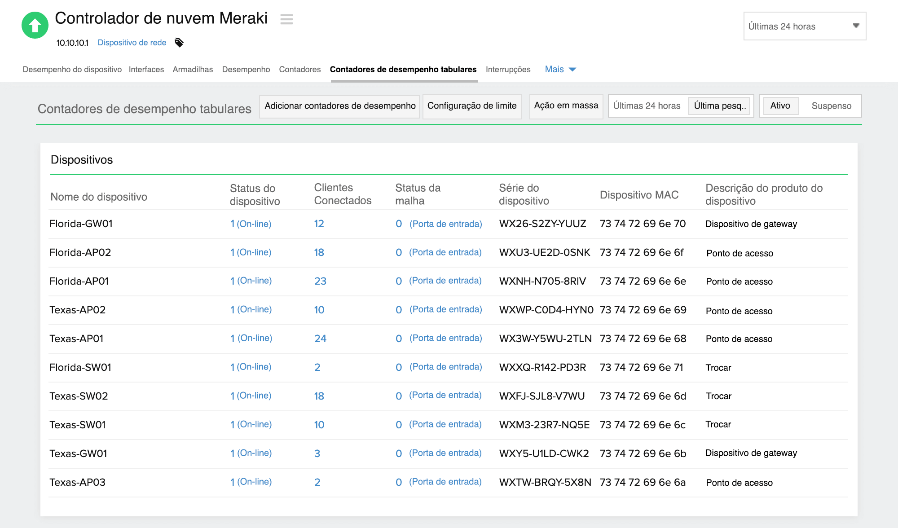Image resolution: width=898 pixels, height=528 pixels.
Task: Open the Interrupções tab
Action: 508,69
